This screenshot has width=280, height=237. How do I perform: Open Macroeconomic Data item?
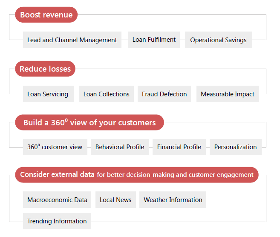(57, 199)
